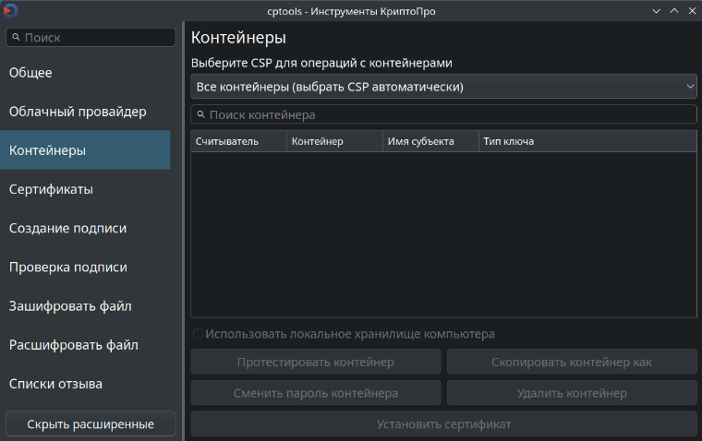The image size is (702, 441).
Task: Open the CSP selection dropdown
Action: [x=443, y=87]
